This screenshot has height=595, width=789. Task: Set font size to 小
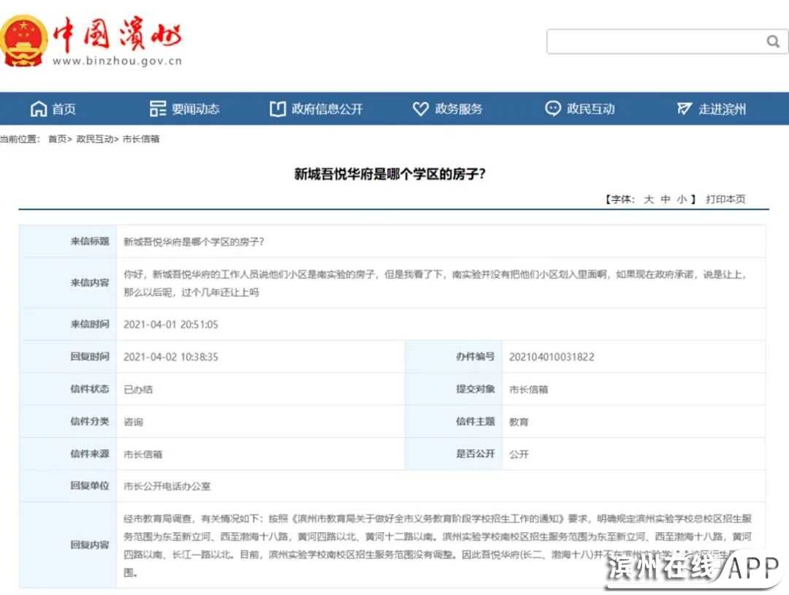tap(681, 199)
